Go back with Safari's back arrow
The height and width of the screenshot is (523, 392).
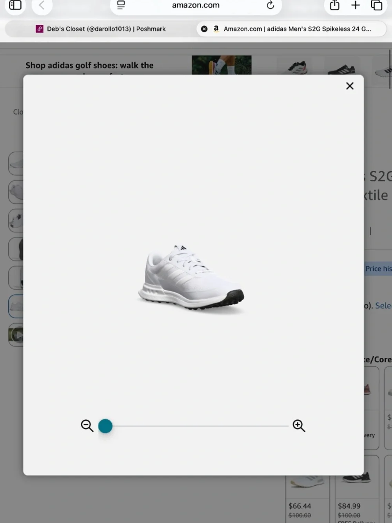[x=42, y=5]
